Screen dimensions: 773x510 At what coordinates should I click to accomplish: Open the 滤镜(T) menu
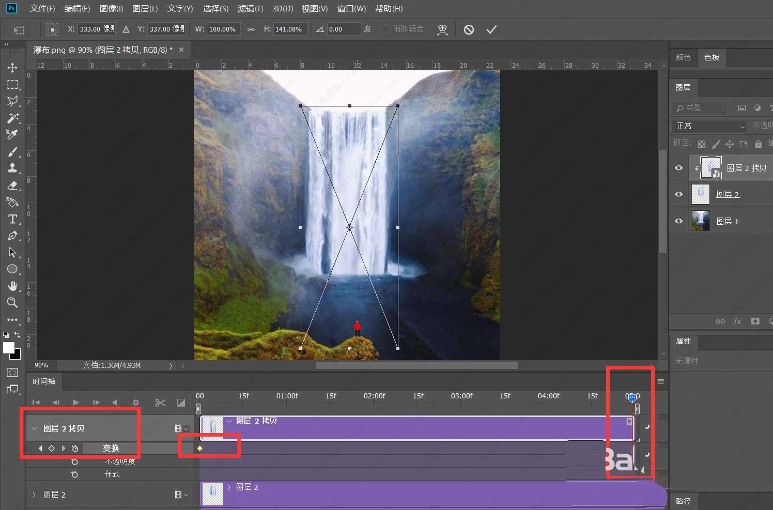tap(250, 9)
